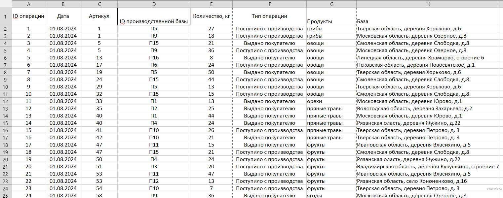
Task: Select column A header
Action: point(28,4)
